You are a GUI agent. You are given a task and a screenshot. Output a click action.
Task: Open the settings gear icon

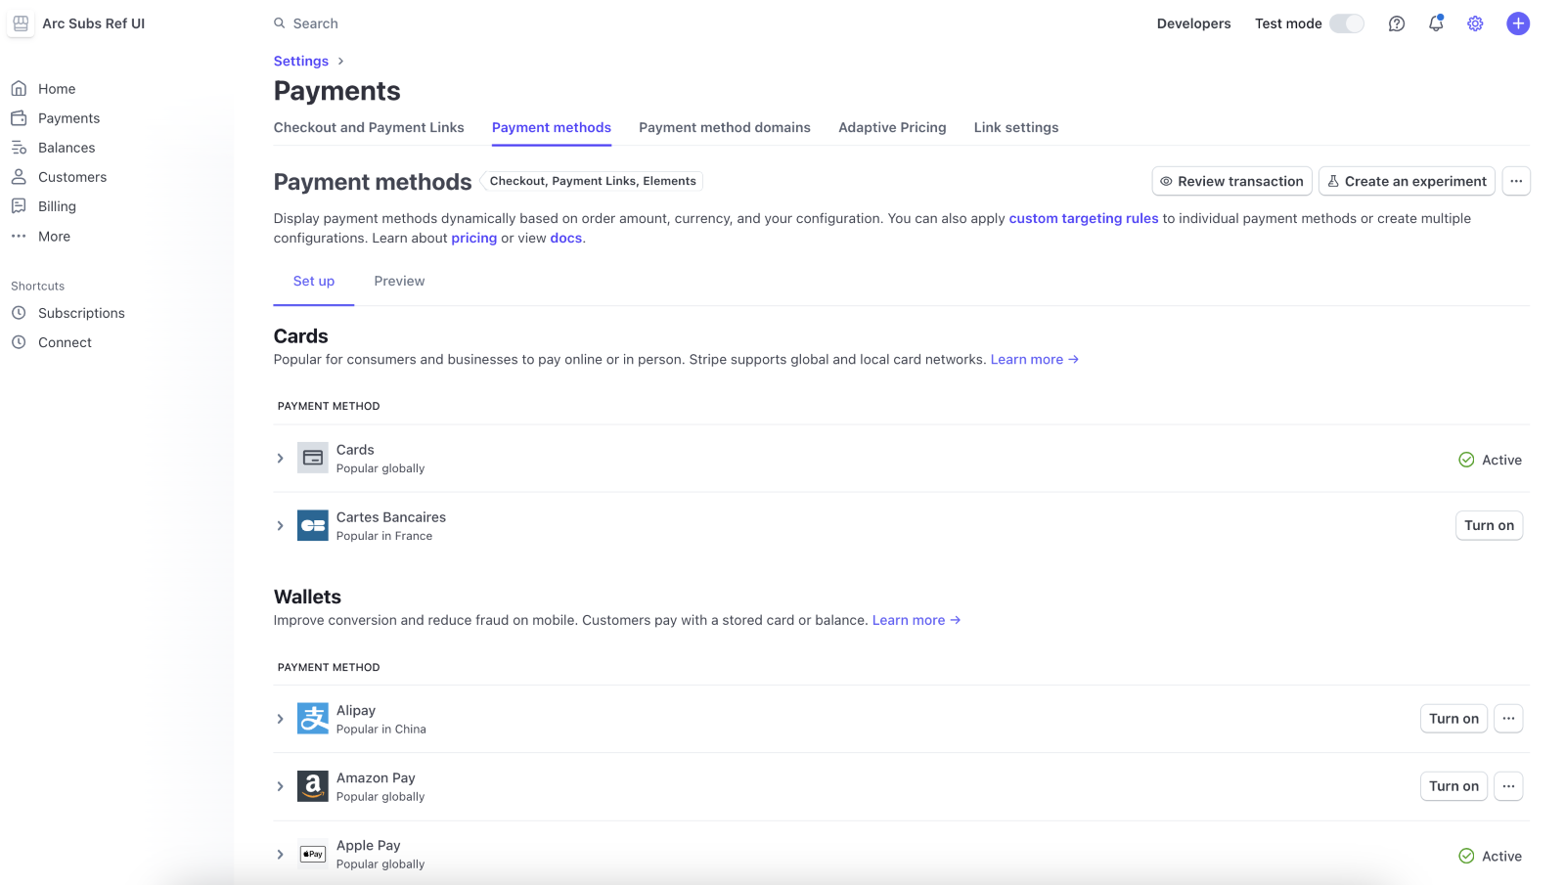(x=1475, y=23)
